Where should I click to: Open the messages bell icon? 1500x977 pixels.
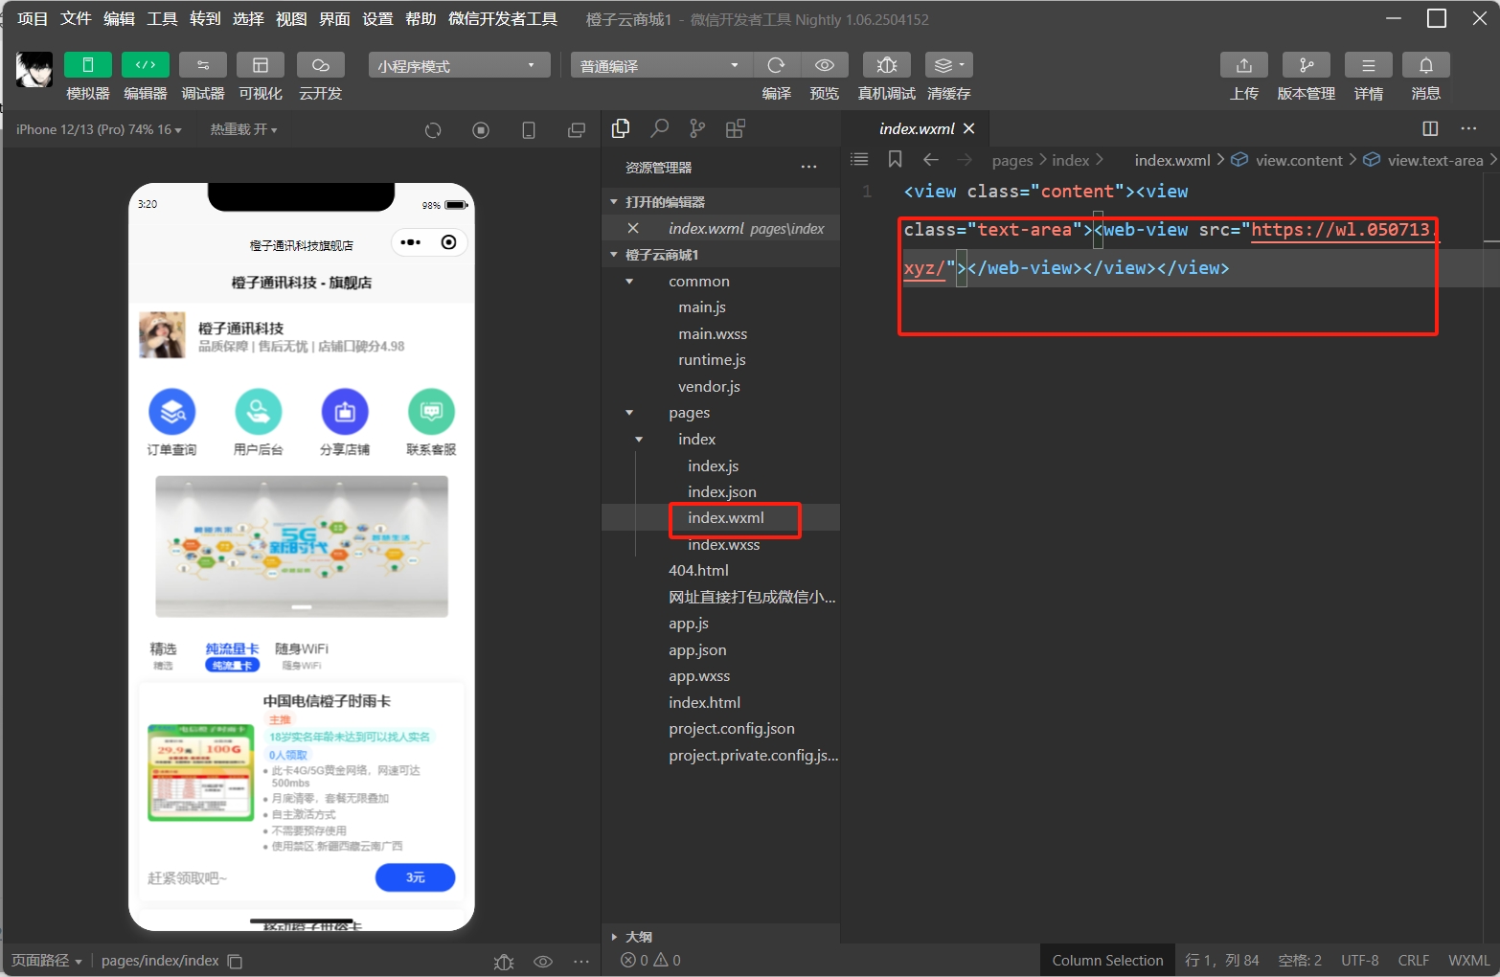[1426, 65]
